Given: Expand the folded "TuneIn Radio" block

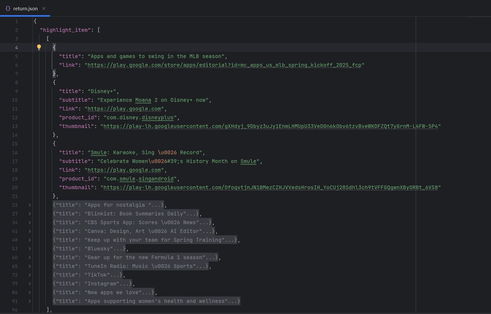Looking at the screenshot, I should click(x=30, y=266).
